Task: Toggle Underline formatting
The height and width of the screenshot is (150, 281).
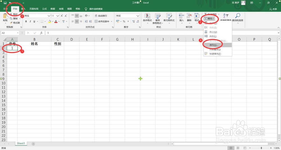Action: tap(34, 22)
